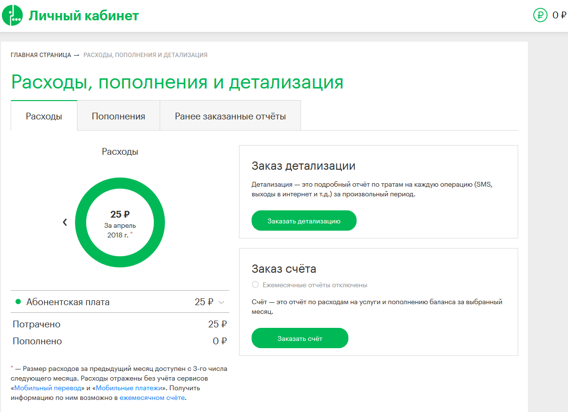
Task: Open the Расходы tab
Action: pos(44,116)
